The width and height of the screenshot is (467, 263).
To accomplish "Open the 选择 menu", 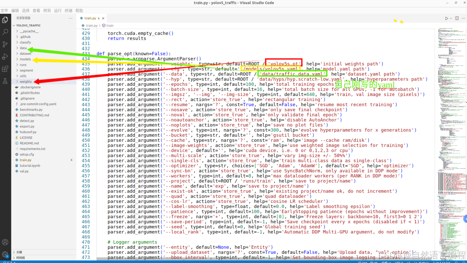I will click(x=26, y=11).
